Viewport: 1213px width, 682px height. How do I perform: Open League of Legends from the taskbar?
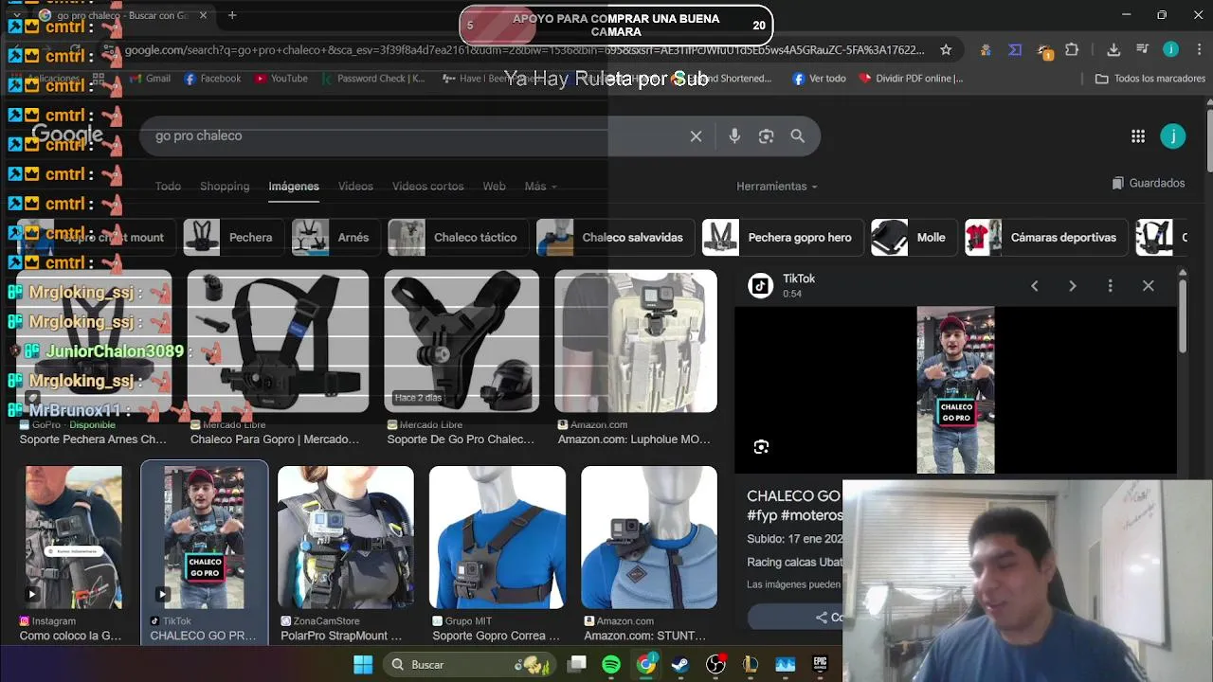[751, 665]
